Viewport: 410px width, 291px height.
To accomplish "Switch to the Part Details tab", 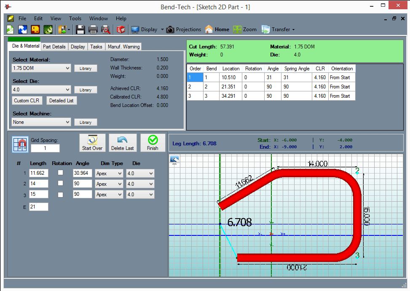I will coord(54,46).
